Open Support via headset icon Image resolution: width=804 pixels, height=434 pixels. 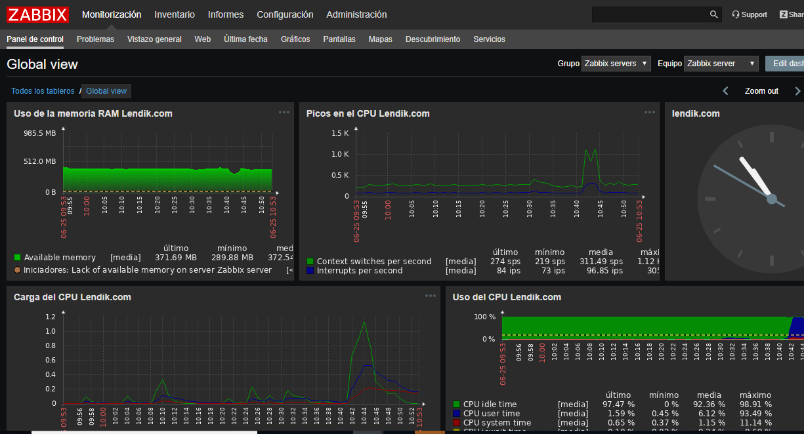point(736,14)
